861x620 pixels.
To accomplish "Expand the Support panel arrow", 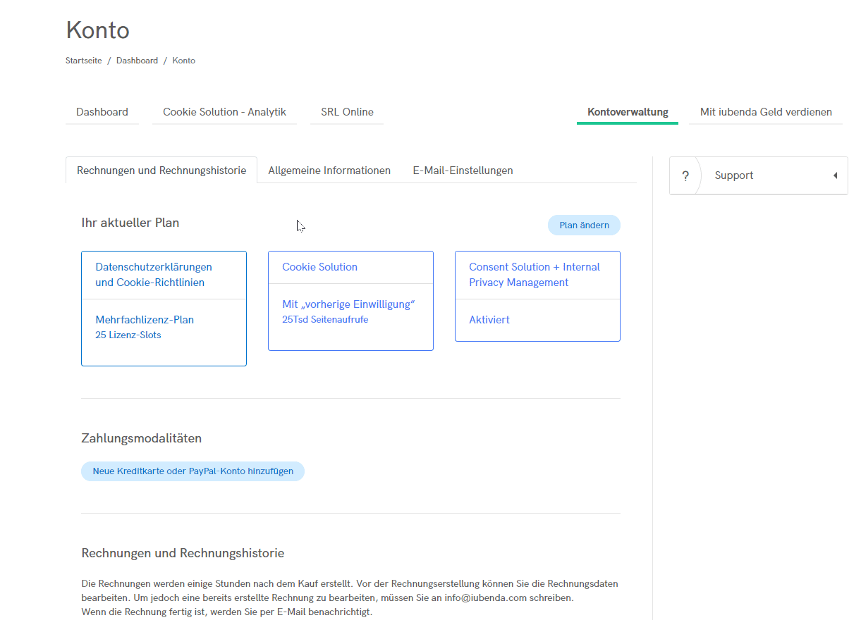I will coord(835,175).
